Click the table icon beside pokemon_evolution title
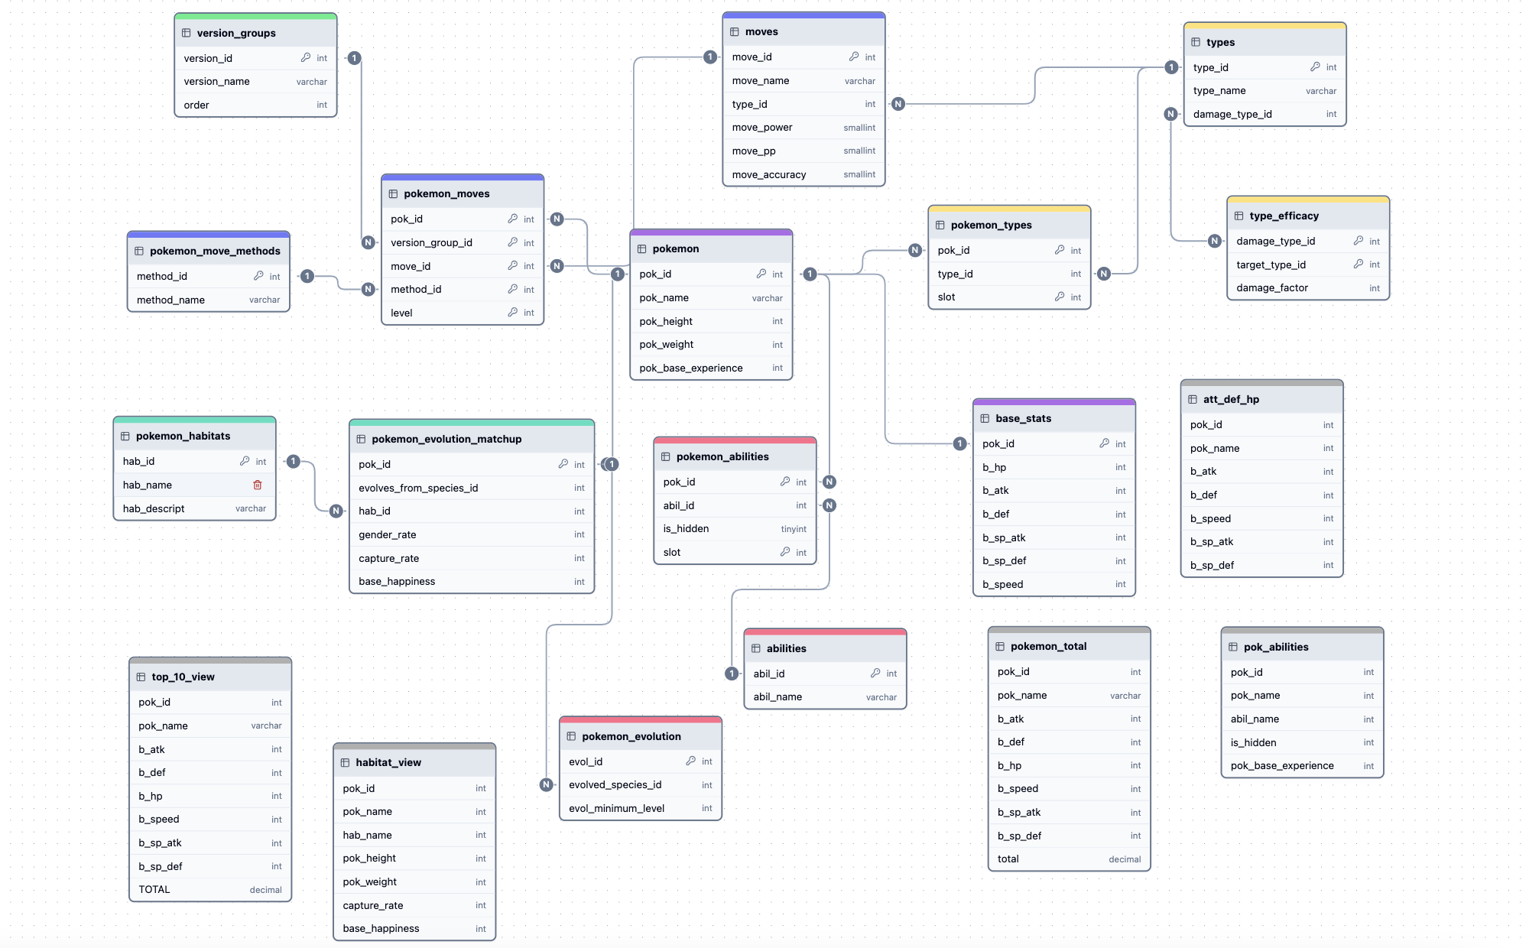Screen dimensions: 1529x948 [571, 736]
